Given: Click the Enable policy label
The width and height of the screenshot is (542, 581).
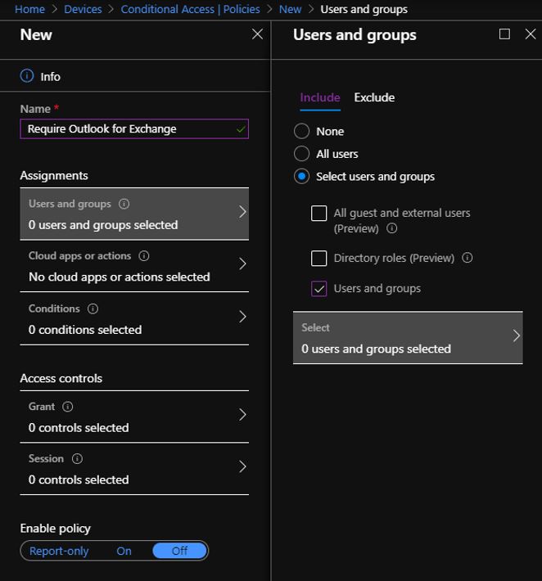Looking at the screenshot, I should [55, 529].
